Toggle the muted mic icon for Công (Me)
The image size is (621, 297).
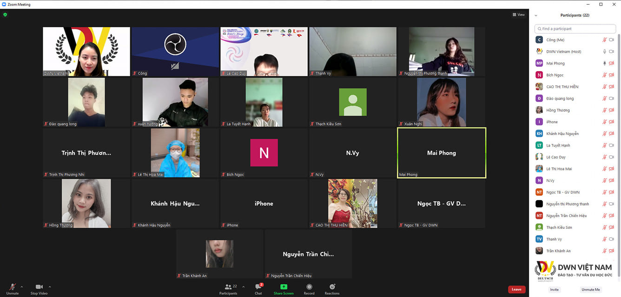(605, 40)
